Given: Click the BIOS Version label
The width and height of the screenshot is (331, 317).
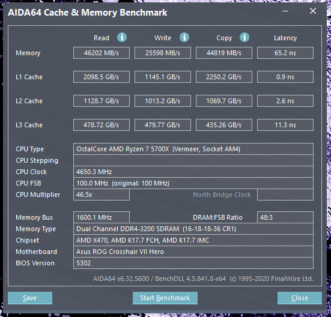Looking at the screenshot, I should coord(35,263).
